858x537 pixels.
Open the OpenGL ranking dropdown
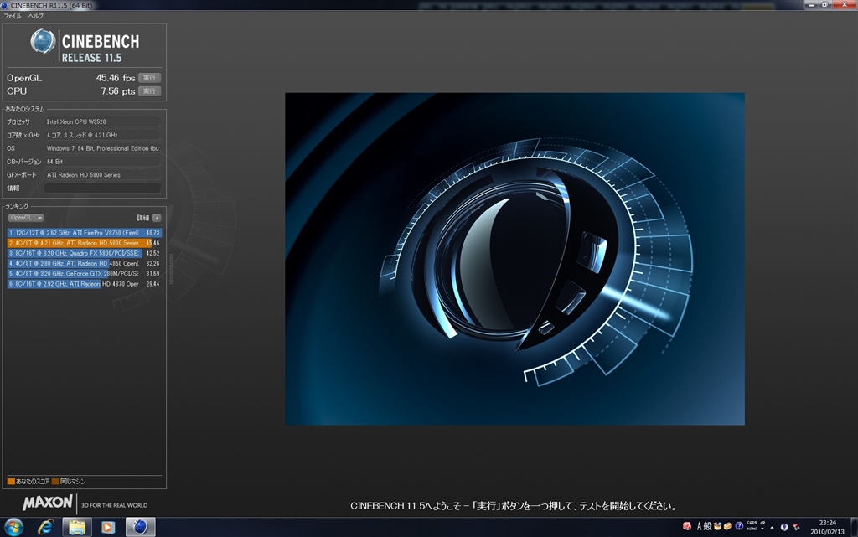click(x=26, y=218)
